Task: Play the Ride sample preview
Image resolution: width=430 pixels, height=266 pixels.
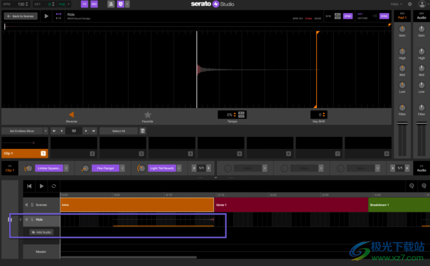Action: [x=46, y=16]
